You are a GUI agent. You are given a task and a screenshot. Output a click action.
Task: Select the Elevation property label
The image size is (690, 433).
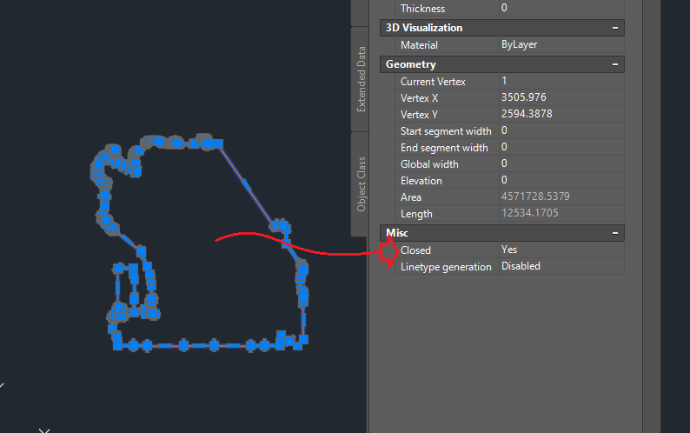[421, 181]
